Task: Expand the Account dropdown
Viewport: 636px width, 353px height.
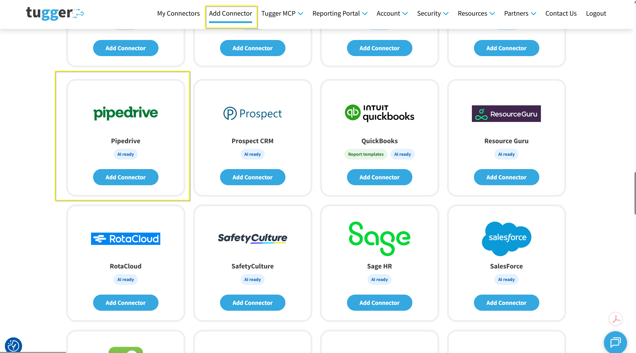Action: 392,13
